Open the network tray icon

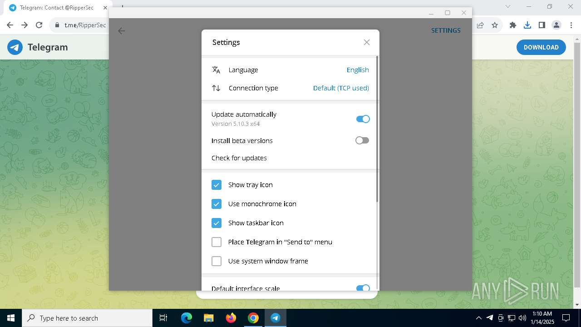(x=512, y=318)
